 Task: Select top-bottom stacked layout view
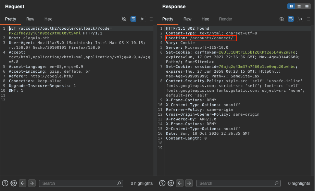click(x=299, y=6)
